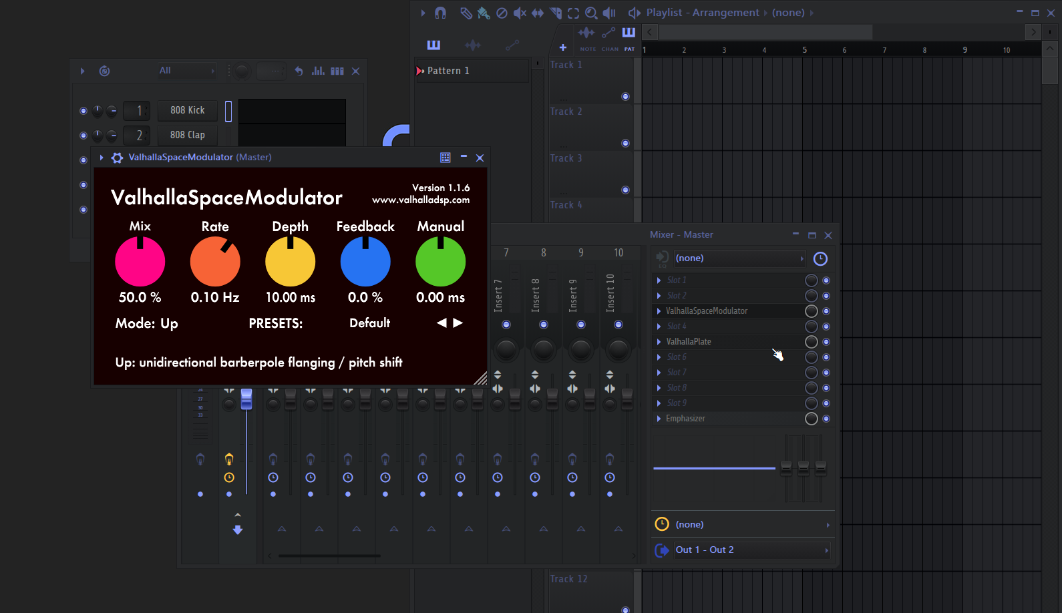Change the Mode: Up setting
Image resolution: width=1062 pixels, height=613 pixels.
(x=147, y=324)
